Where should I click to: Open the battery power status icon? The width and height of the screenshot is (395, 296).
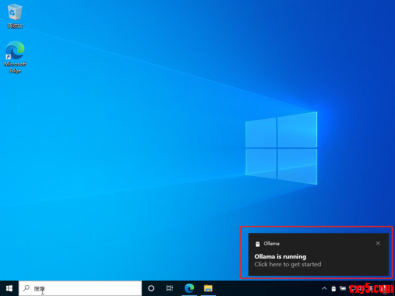click(x=343, y=288)
